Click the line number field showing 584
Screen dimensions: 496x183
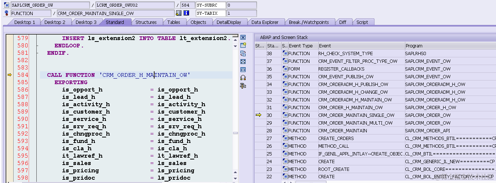point(187,5)
